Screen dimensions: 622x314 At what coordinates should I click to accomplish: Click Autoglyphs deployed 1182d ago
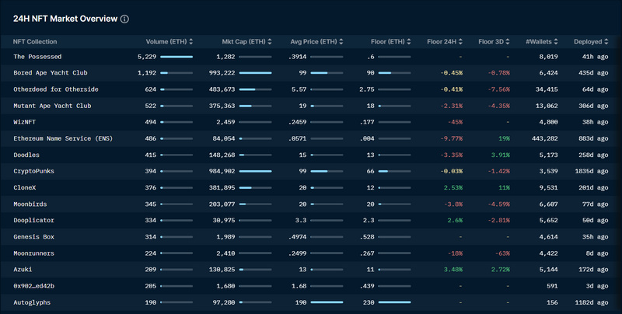pos(592,302)
